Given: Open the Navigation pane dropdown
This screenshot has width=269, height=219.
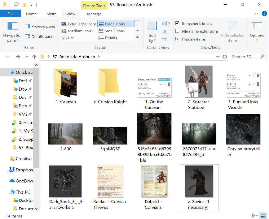Looking at the screenshot, I should coord(13,32).
